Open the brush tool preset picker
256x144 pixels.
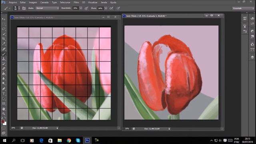click(x=7, y=8)
